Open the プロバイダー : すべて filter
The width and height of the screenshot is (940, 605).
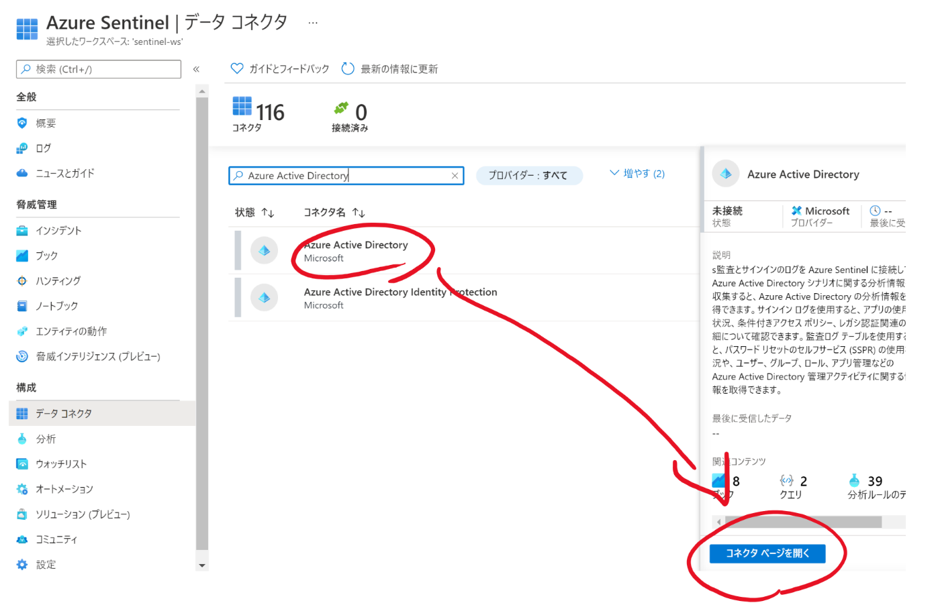coord(529,175)
